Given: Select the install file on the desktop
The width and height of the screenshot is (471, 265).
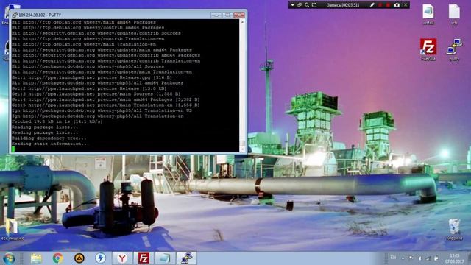Looking at the screenshot, I should pyautogui.click(x=428, y=14).
